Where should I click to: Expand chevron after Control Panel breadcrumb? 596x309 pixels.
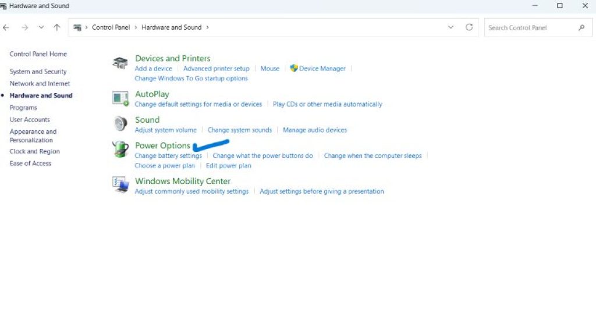pyautogui.click(x=136, y=27)
